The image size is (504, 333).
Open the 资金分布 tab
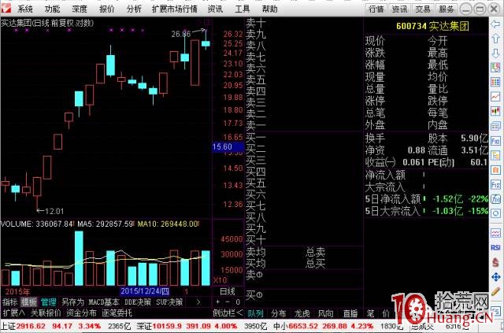point(81,313)
